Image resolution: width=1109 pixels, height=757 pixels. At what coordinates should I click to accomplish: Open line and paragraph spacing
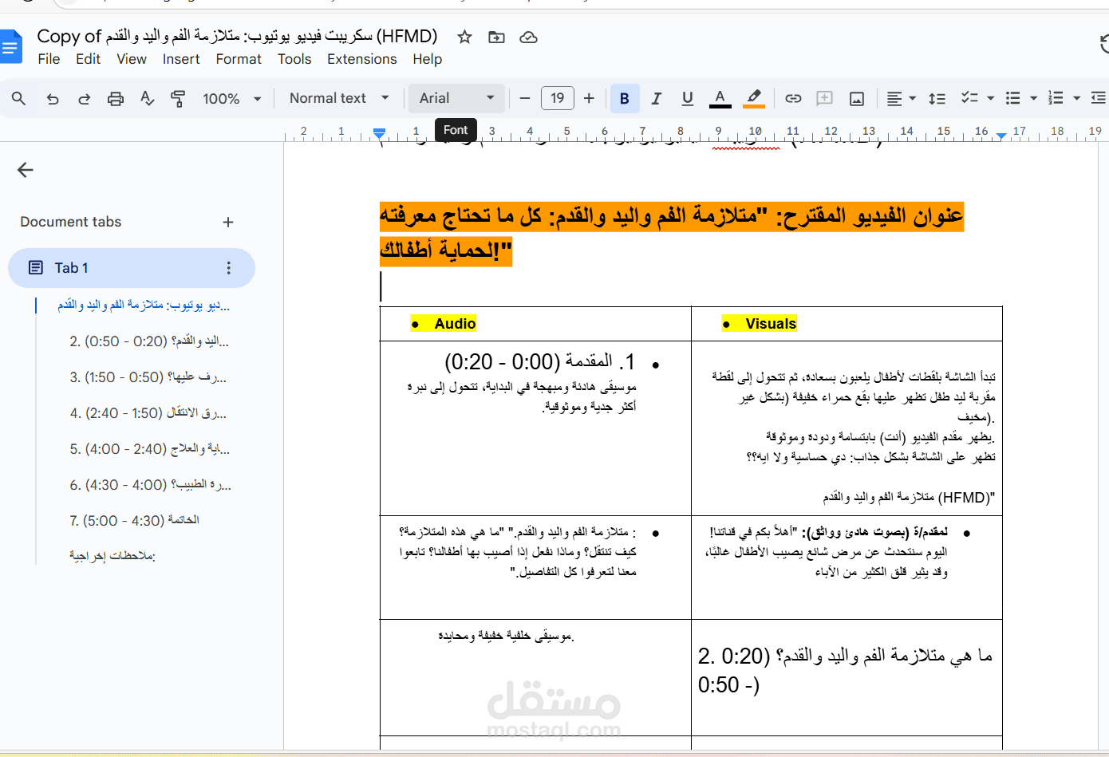[x=937, y=98]
